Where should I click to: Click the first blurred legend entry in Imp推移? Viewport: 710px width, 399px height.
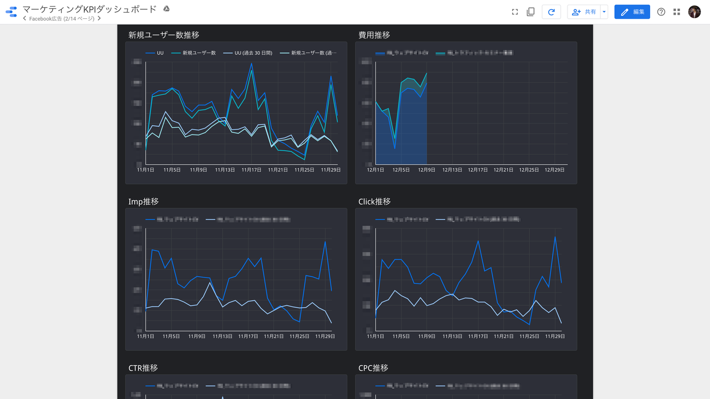[172, 220]
